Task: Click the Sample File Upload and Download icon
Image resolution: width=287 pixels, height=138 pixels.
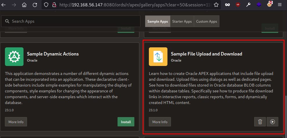Action: point(158,57)
